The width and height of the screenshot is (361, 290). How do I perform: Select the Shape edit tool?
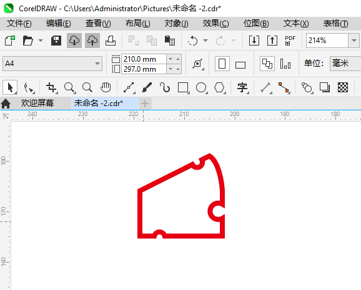tap(29, 88)
